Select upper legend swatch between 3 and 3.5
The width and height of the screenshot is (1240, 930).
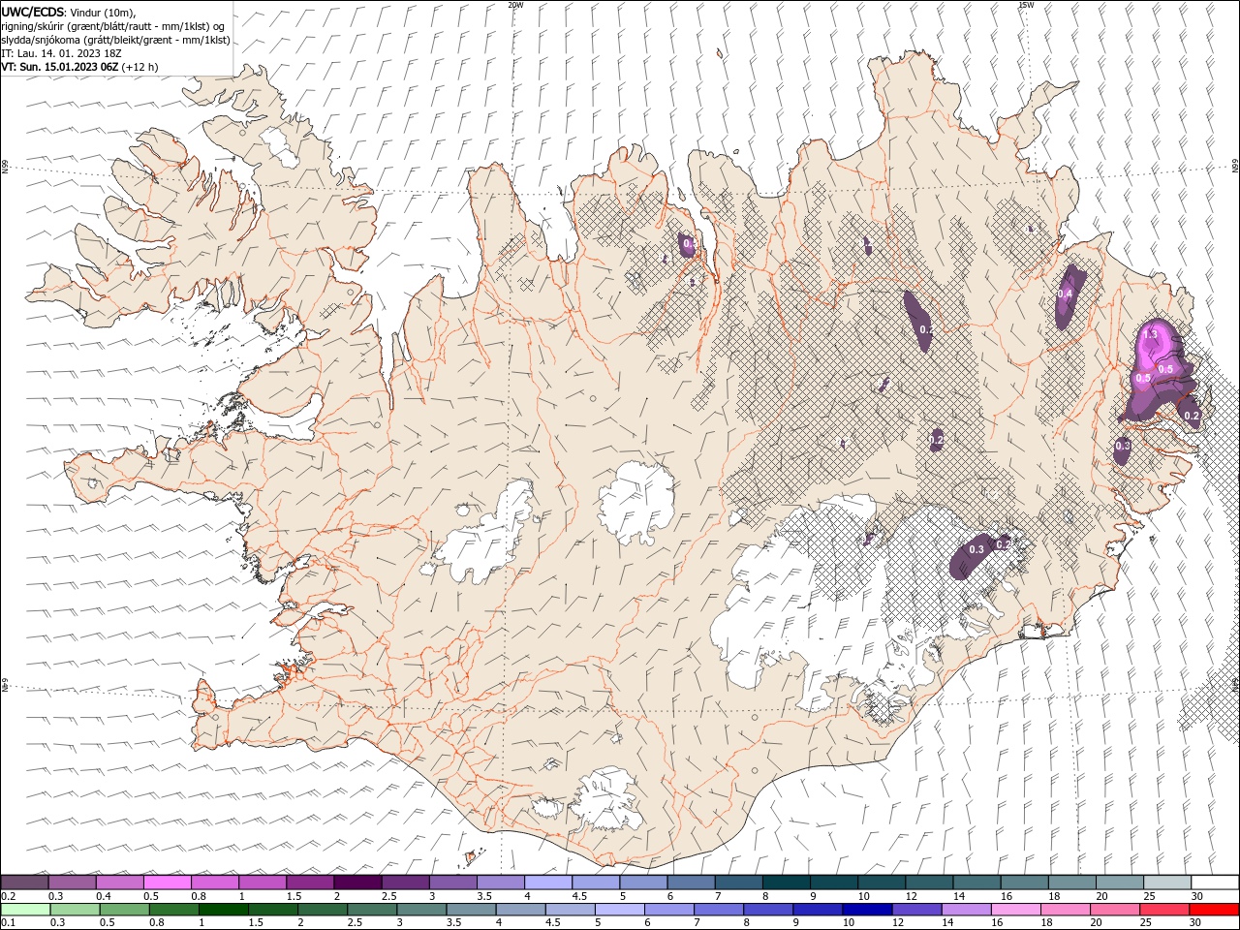point(453,882)
